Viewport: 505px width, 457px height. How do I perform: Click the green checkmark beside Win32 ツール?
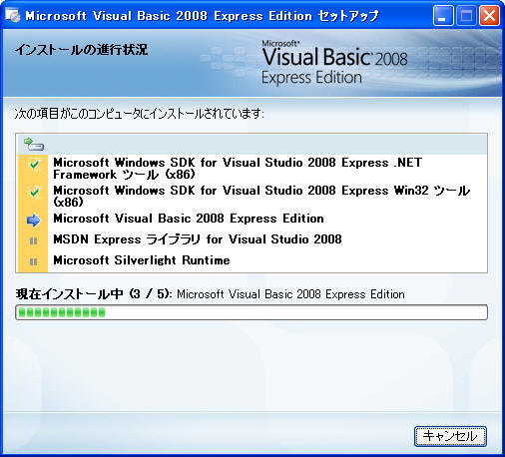tap(34, 192)
